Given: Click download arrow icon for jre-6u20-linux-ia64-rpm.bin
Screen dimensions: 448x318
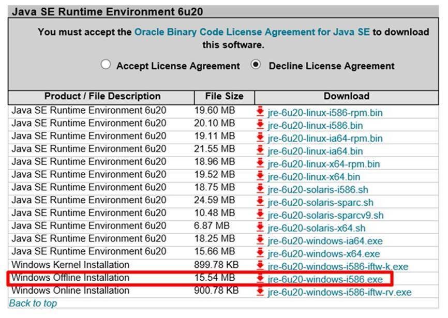Looking at the screenshot, I should (x=260, y=138).
